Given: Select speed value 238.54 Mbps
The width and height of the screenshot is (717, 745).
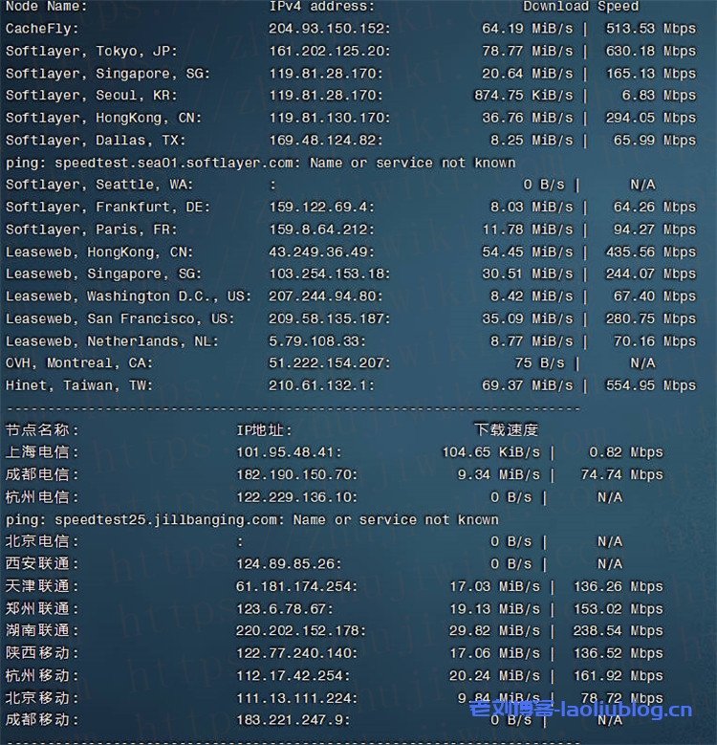Looking at the screenshot, I should click(x=618, y=631).
